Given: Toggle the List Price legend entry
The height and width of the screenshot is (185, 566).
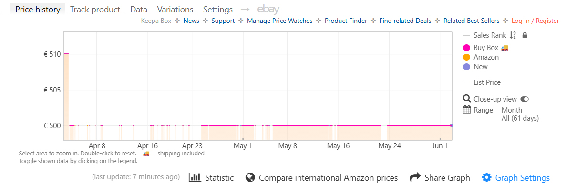Looking at the screenshot, I should pyautogui.click(x=482, y=82).
